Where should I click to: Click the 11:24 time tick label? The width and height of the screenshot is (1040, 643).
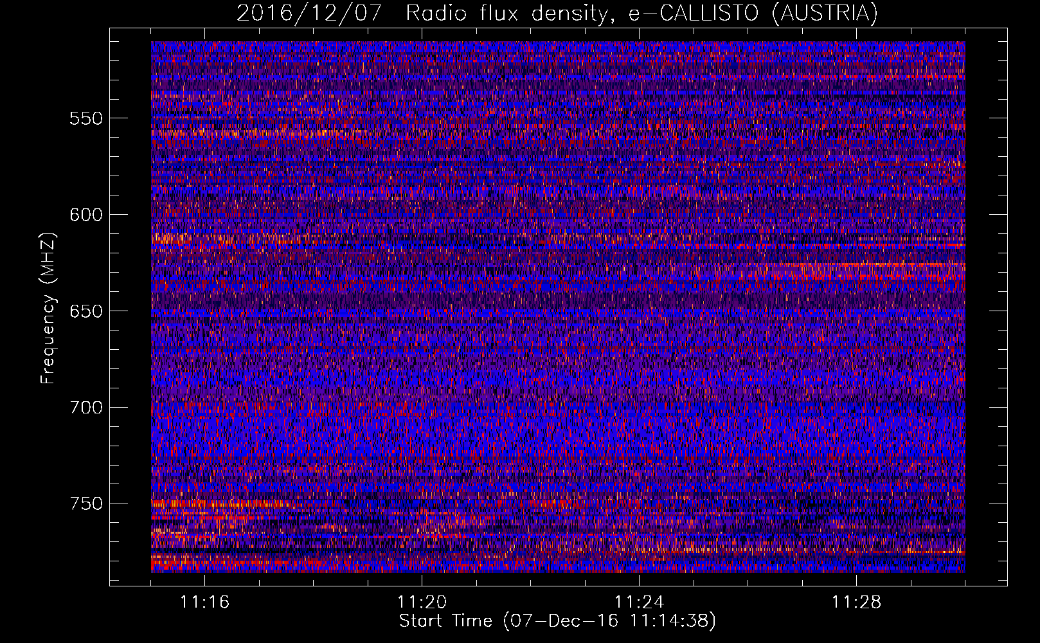[x=639, y=602]
